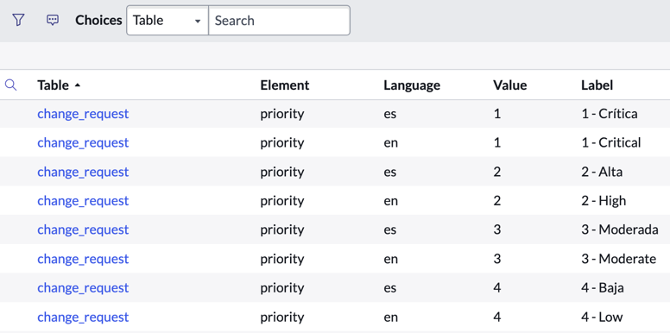Click the 'priority' element cell in the 4 - Baja row
Viewport: 670px width, 333px height.
click(x=282, y=288)
